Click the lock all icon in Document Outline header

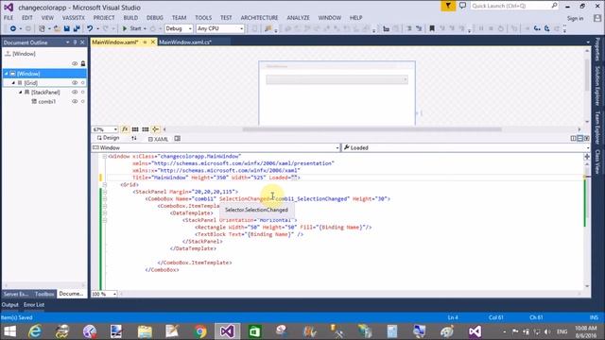[x=83, y=63]
